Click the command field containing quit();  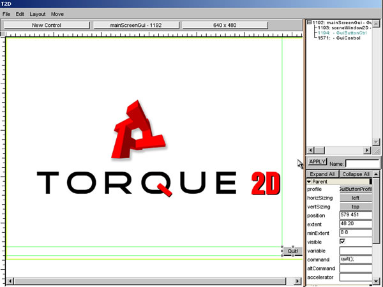(x=356, y=259)
